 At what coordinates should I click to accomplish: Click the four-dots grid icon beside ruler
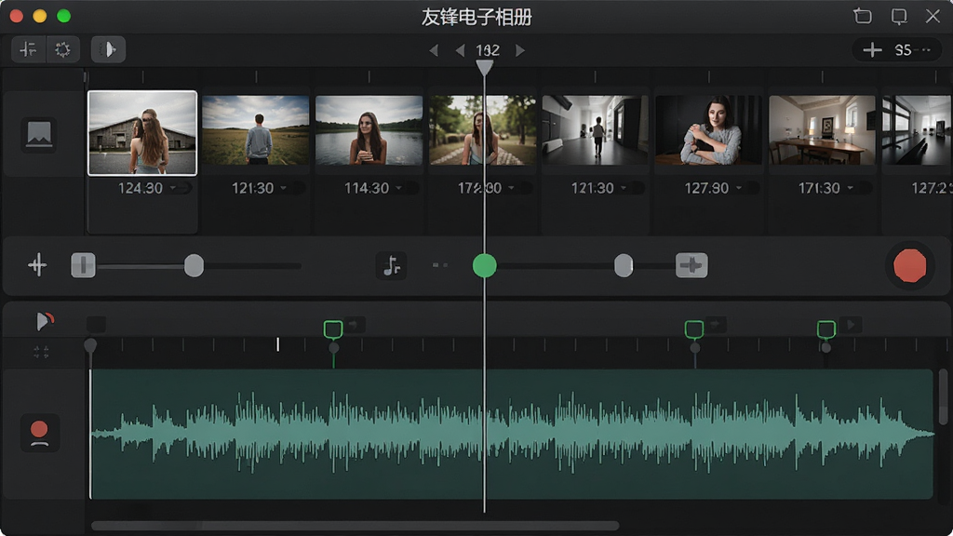41,351
